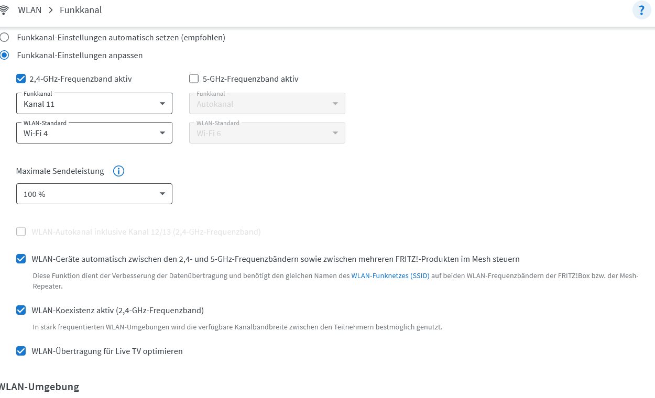Disable the 2,4-GHz-Frequenzband aktiv checkbox
This screenshot has width=655, height=398.
coord(21,79)
